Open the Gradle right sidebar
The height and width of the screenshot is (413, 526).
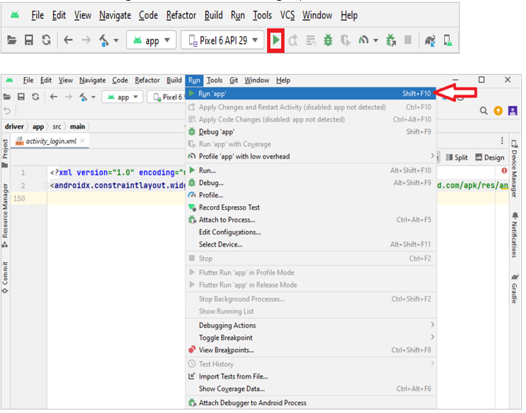click(515, 289)
